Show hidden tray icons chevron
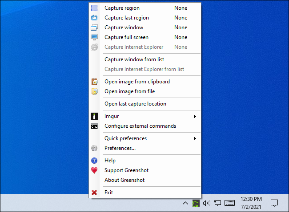This screenshot has width=289, height=212. click(x=185, y=203)
